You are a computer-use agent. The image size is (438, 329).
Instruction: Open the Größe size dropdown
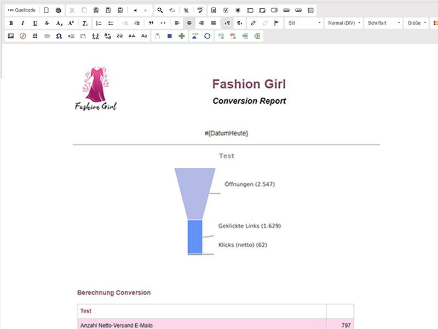(416, 23)
